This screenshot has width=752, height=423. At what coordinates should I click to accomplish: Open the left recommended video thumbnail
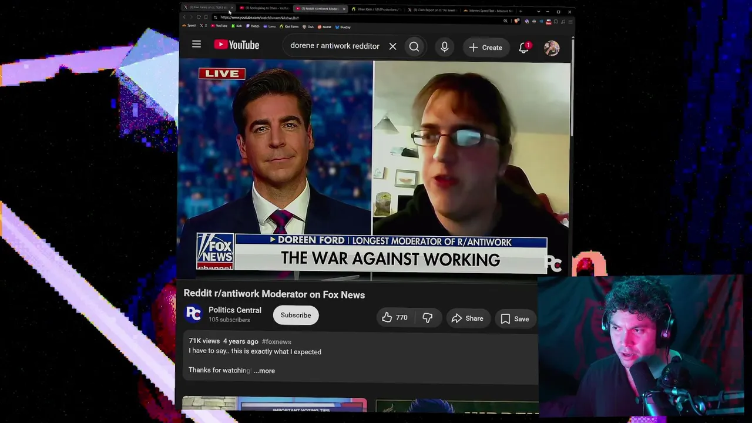(x=274, y=404)
